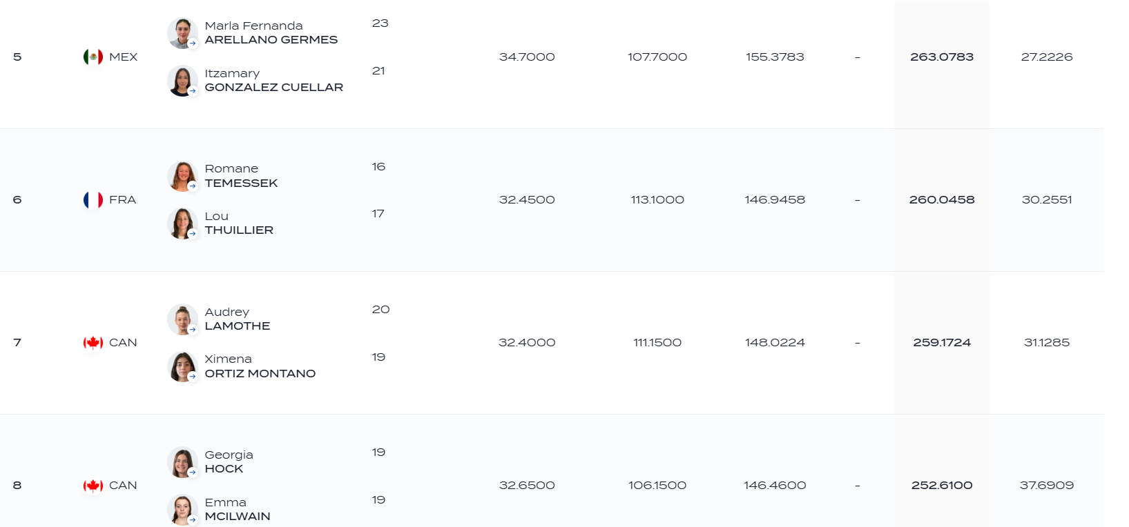Click Lou Thuillier's avatar arrow badge
This screenshot has height=527, width=1129.
(193, 234)
